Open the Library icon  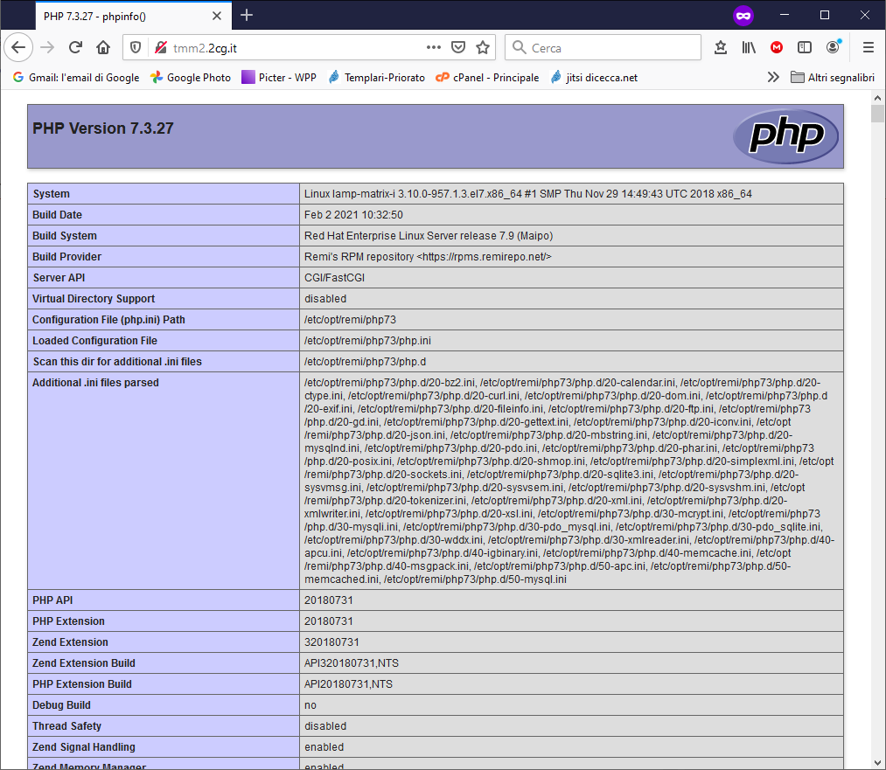point(749,47)
